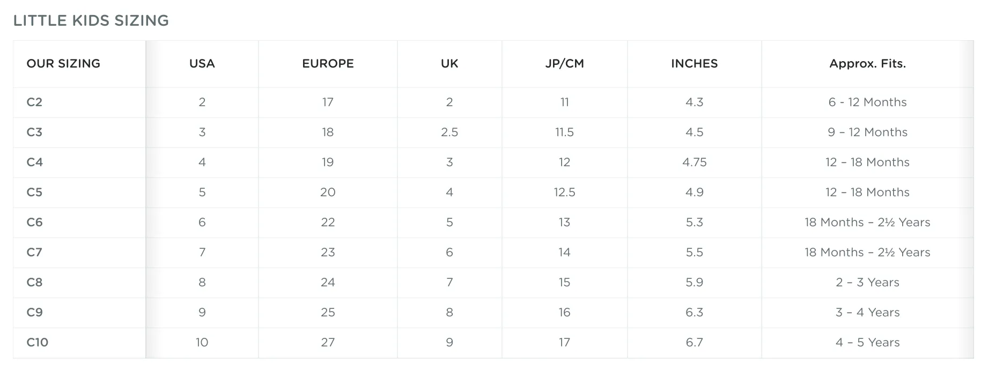Click the Europe 22 size cell
Screen dimensions: 981x392
point(328,222)
